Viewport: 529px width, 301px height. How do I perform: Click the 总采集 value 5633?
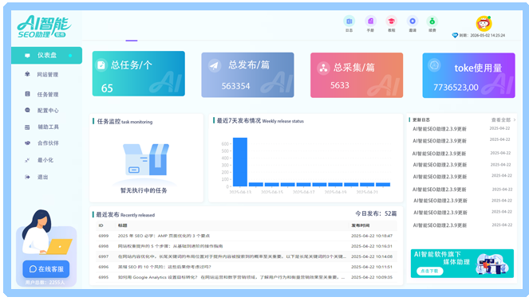click(x=339, y=85)
